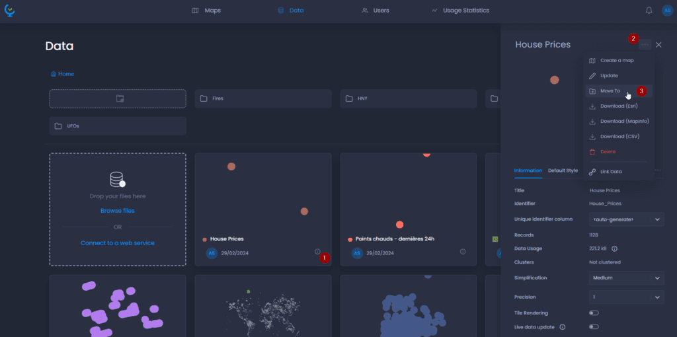The width and height of the screenshot is (677, 337).
Task: Open info for the House Prices card
Action: pos(317,252)
